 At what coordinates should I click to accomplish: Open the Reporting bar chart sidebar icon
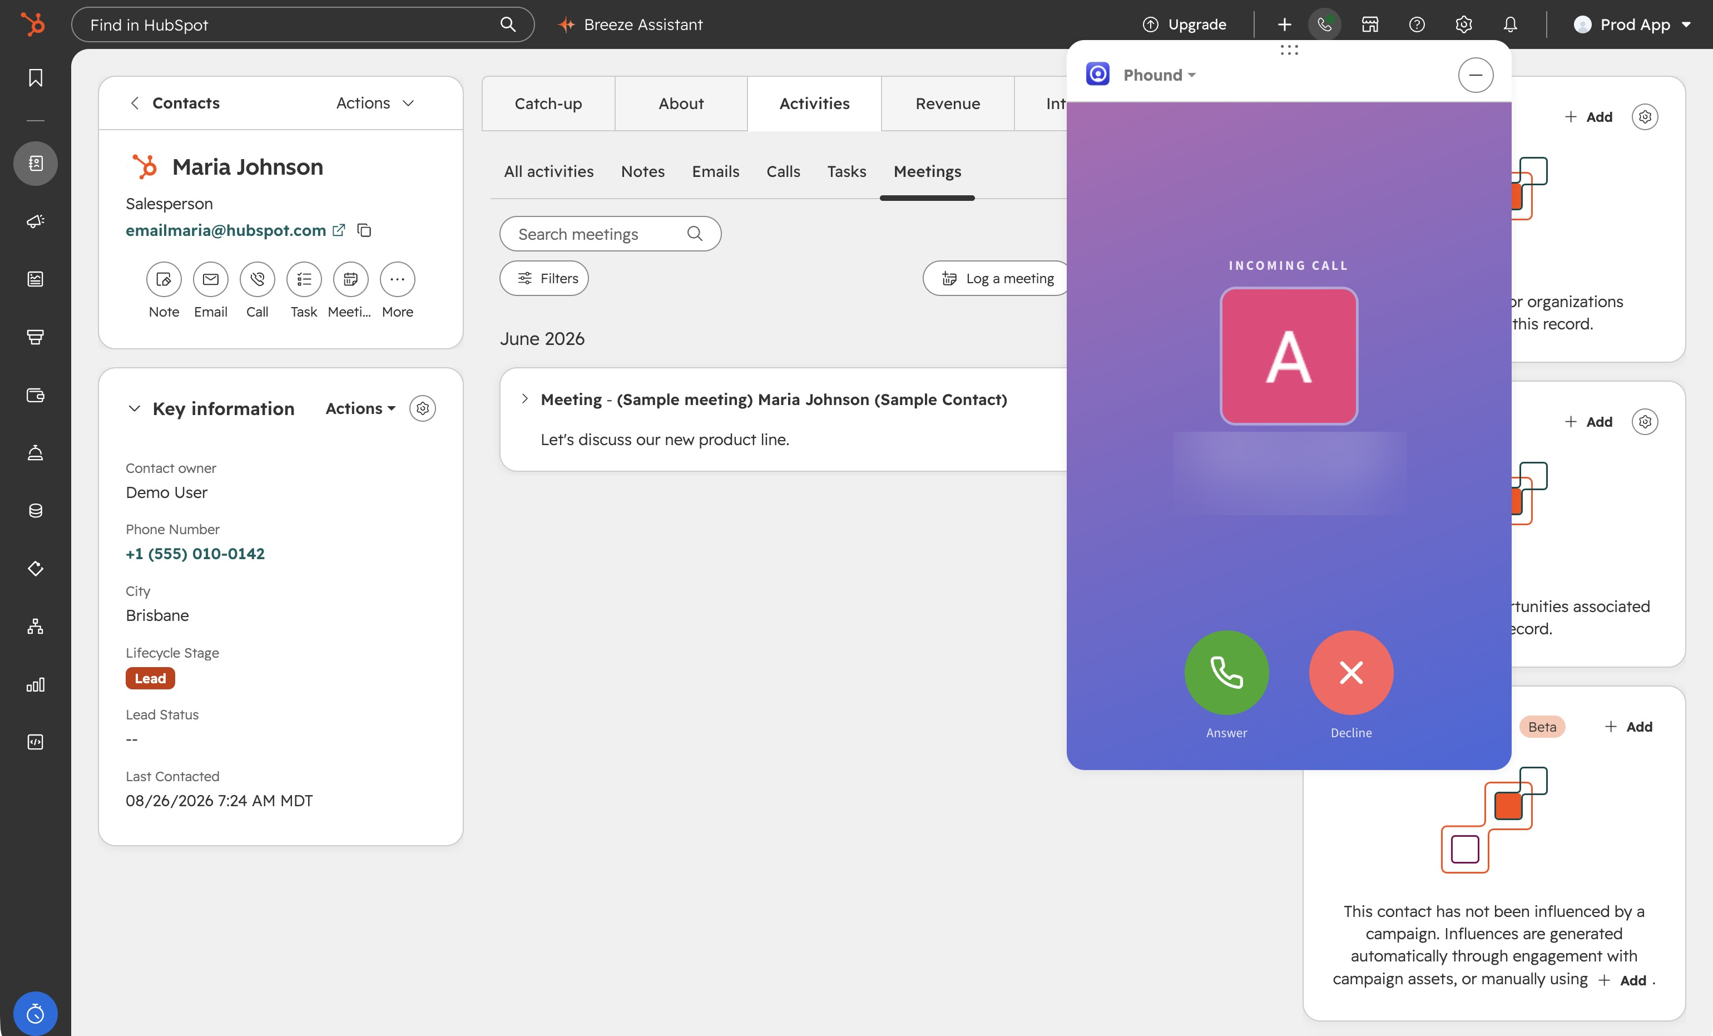pyautogui.click(x=36, y=685)
